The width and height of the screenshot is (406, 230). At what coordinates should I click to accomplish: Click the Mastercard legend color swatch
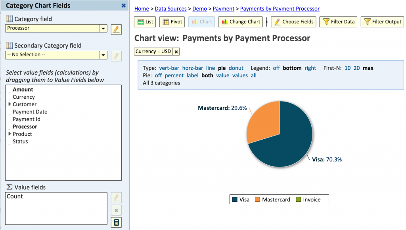click(x=257, y=199)
